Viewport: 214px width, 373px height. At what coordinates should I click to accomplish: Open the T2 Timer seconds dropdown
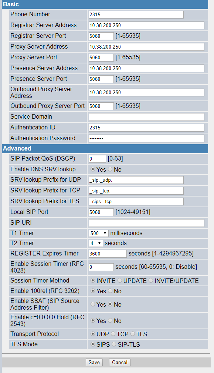[96, 243]
